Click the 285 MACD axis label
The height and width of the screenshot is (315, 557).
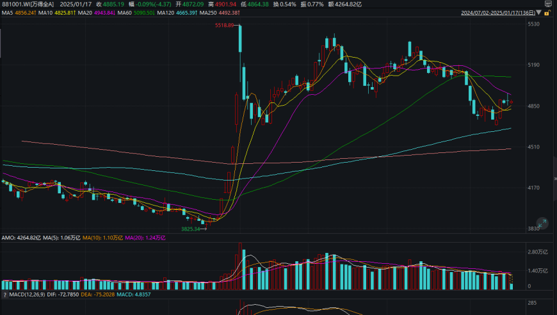[x=532, y=303]
